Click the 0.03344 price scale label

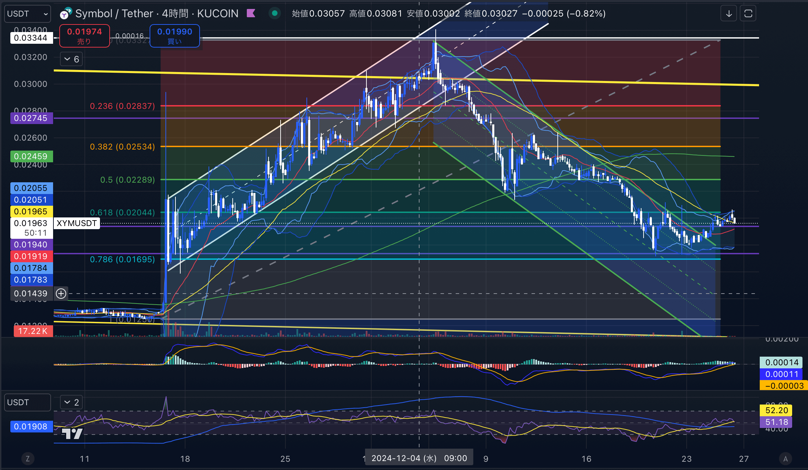(31, 38)
